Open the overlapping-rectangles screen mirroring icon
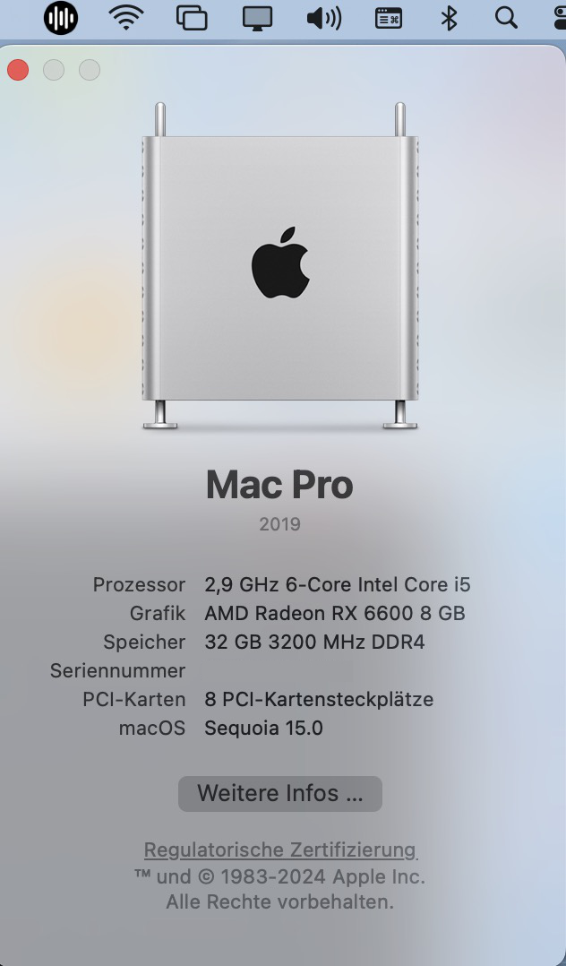566x966 pixels. [192, 18]
